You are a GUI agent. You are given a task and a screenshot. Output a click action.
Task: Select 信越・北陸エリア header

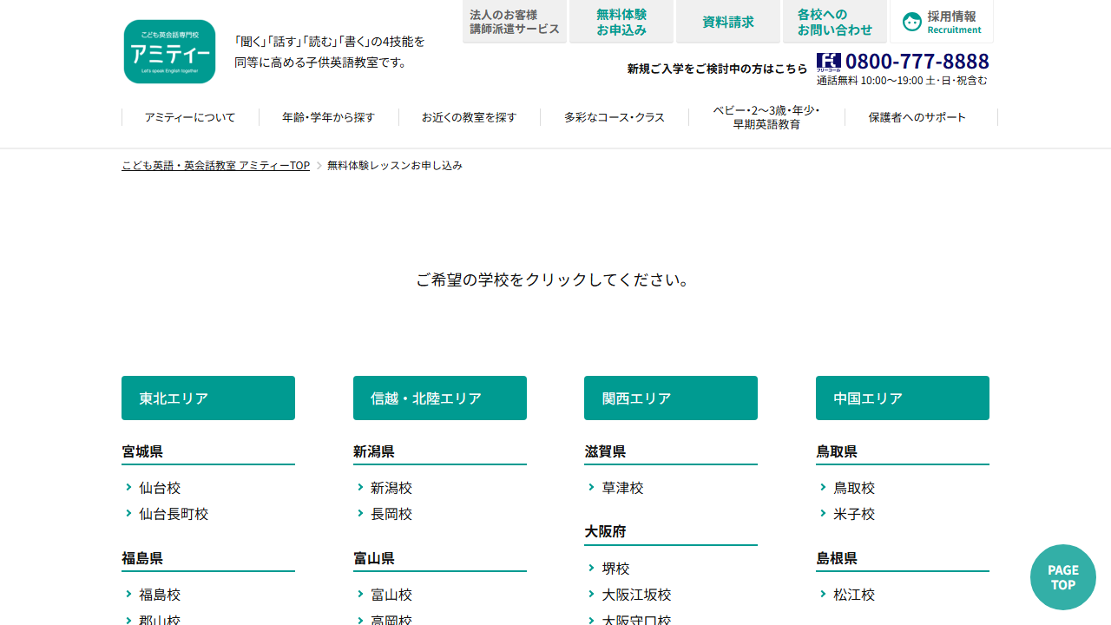pyautogui.click(x=440, y=398)
